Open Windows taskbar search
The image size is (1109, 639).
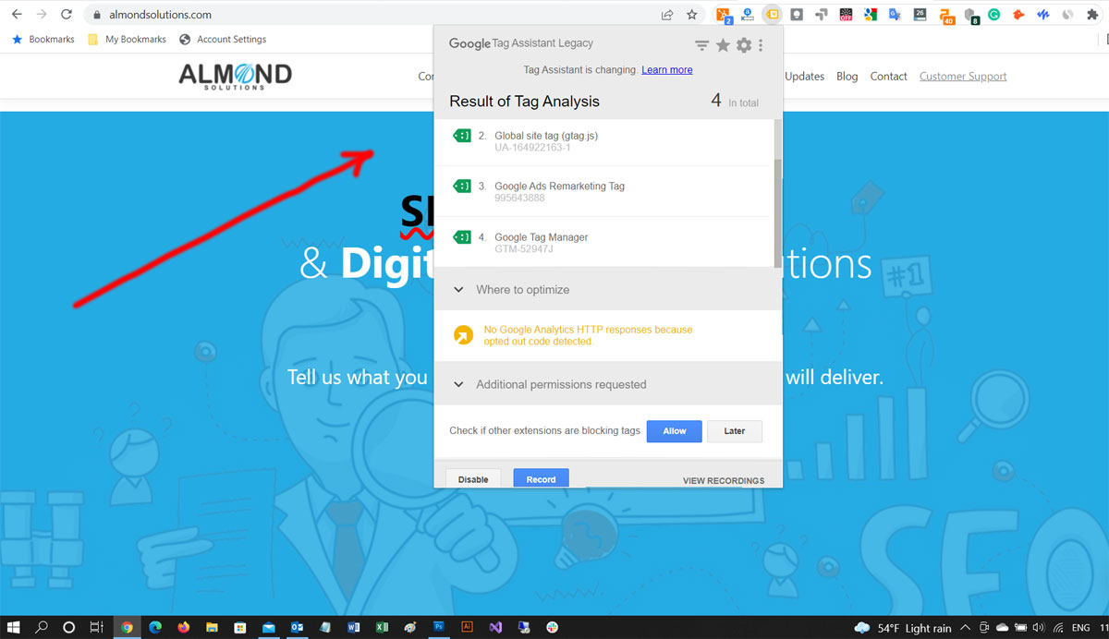pos(42,627)
